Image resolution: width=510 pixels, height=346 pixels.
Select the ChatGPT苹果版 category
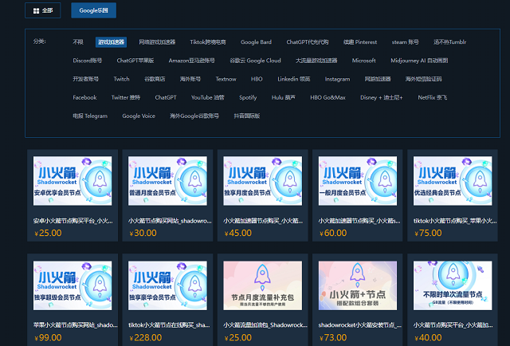[x=135, y=61]
